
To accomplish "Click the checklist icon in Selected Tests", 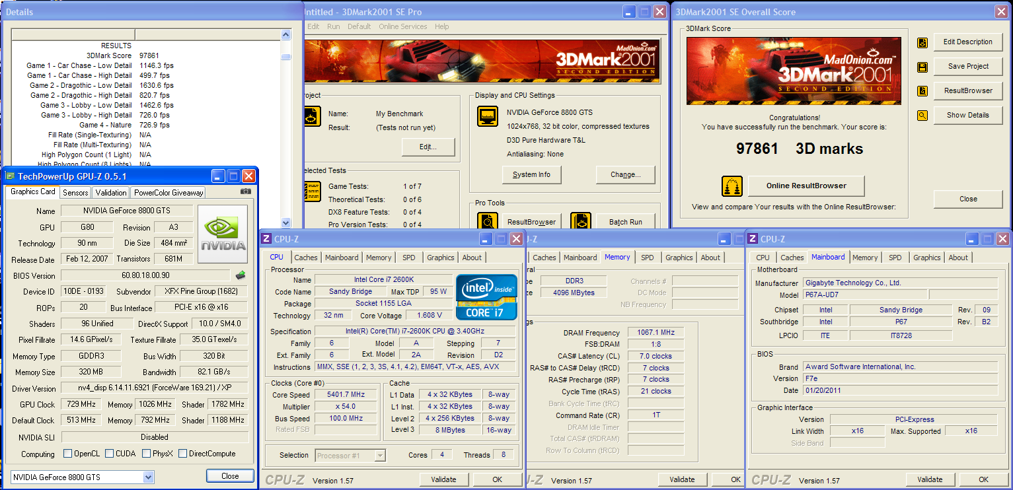I will tap(311, 192).
